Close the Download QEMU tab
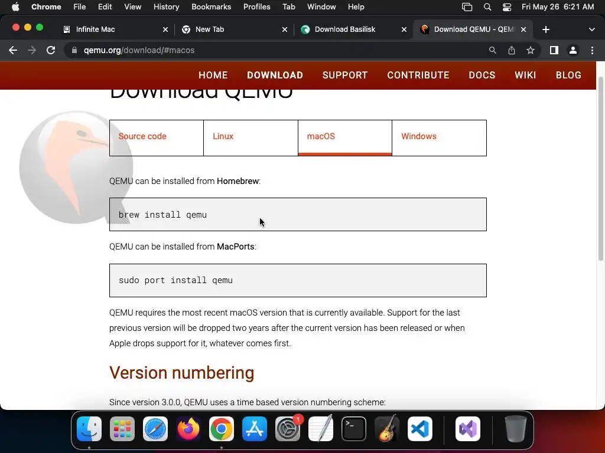This screenshot has width=605, height=453. (523, 29)
